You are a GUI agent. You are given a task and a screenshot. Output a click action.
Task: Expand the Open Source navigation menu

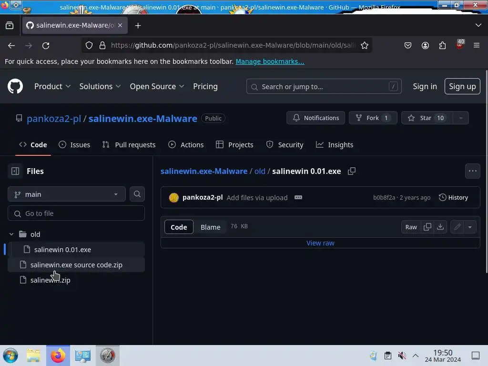[157, 86]
